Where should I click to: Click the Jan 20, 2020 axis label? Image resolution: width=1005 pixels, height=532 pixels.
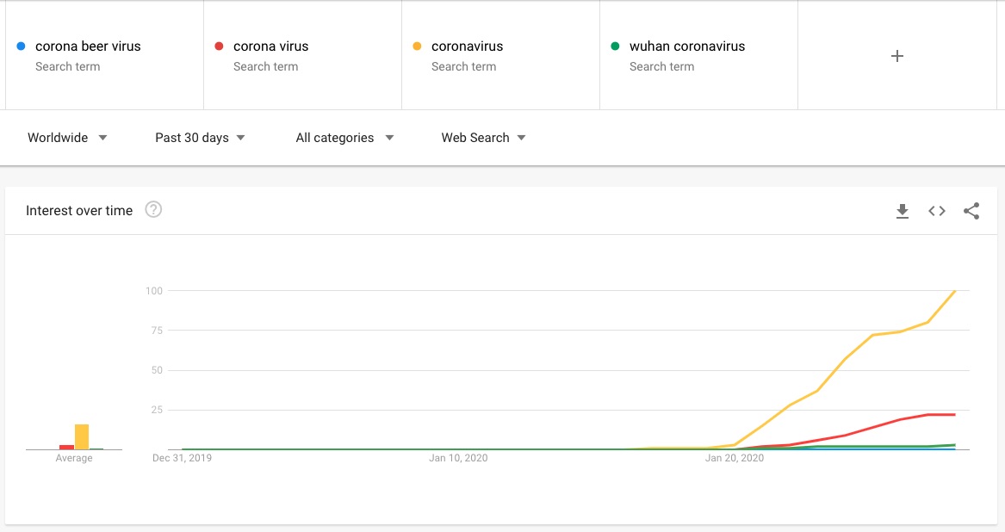735,458
